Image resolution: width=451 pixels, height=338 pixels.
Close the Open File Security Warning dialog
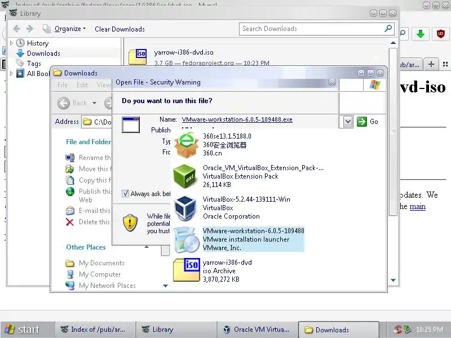tap(332, 82)
